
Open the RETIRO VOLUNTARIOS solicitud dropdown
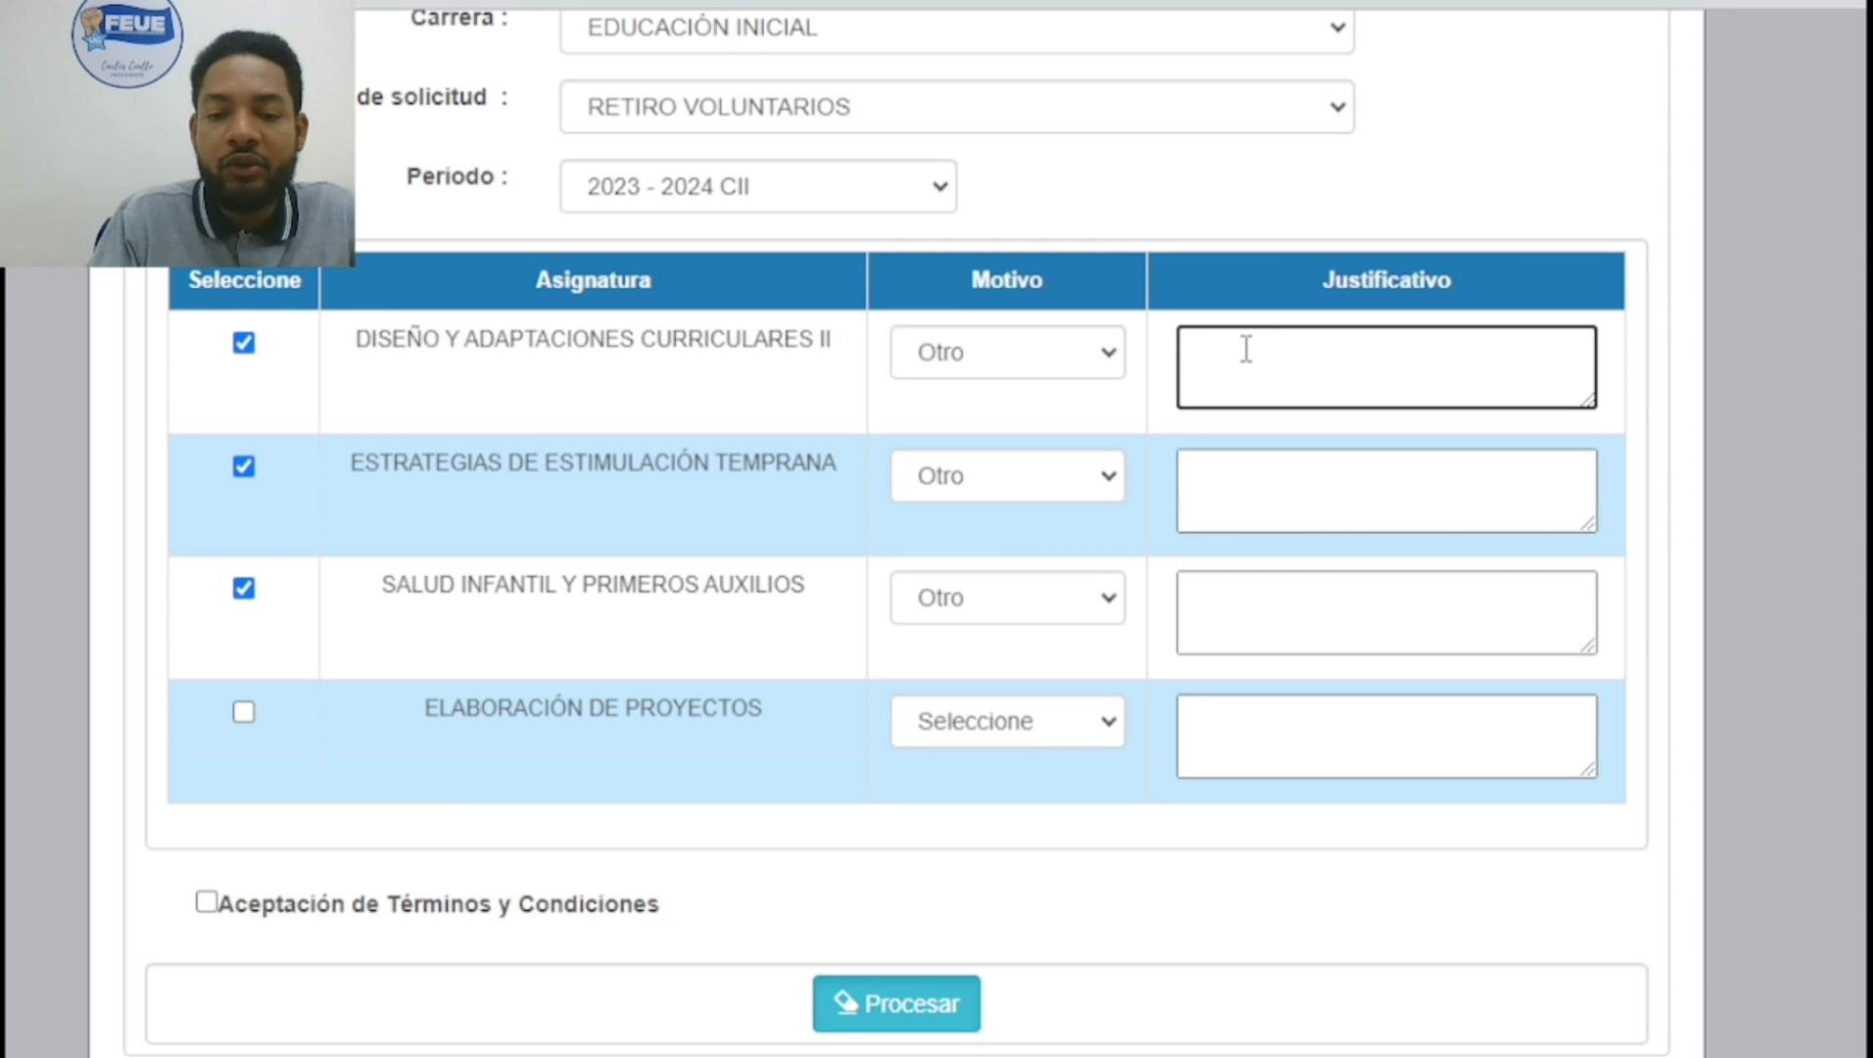coord(957,107)
